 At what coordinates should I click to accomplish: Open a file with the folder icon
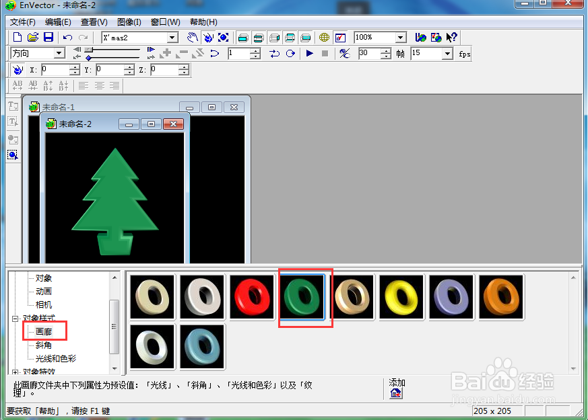33,38
